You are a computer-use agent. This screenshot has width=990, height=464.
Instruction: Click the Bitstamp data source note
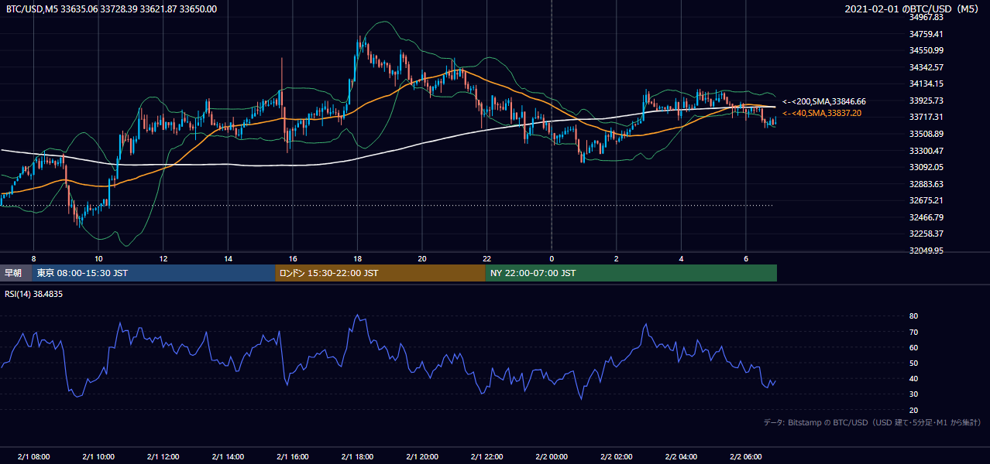[872, 422]
